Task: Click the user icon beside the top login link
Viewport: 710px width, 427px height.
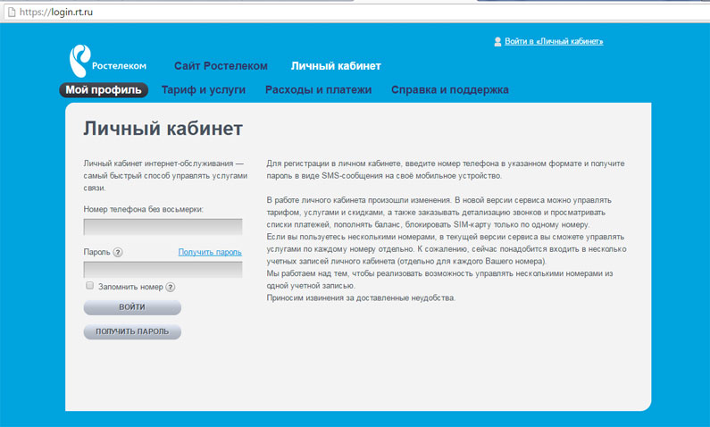Action: 497,42
